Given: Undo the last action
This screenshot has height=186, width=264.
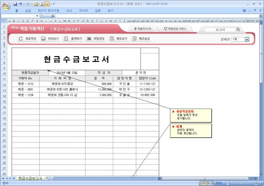Looking at the screenshot, I should tap(20, 4).
